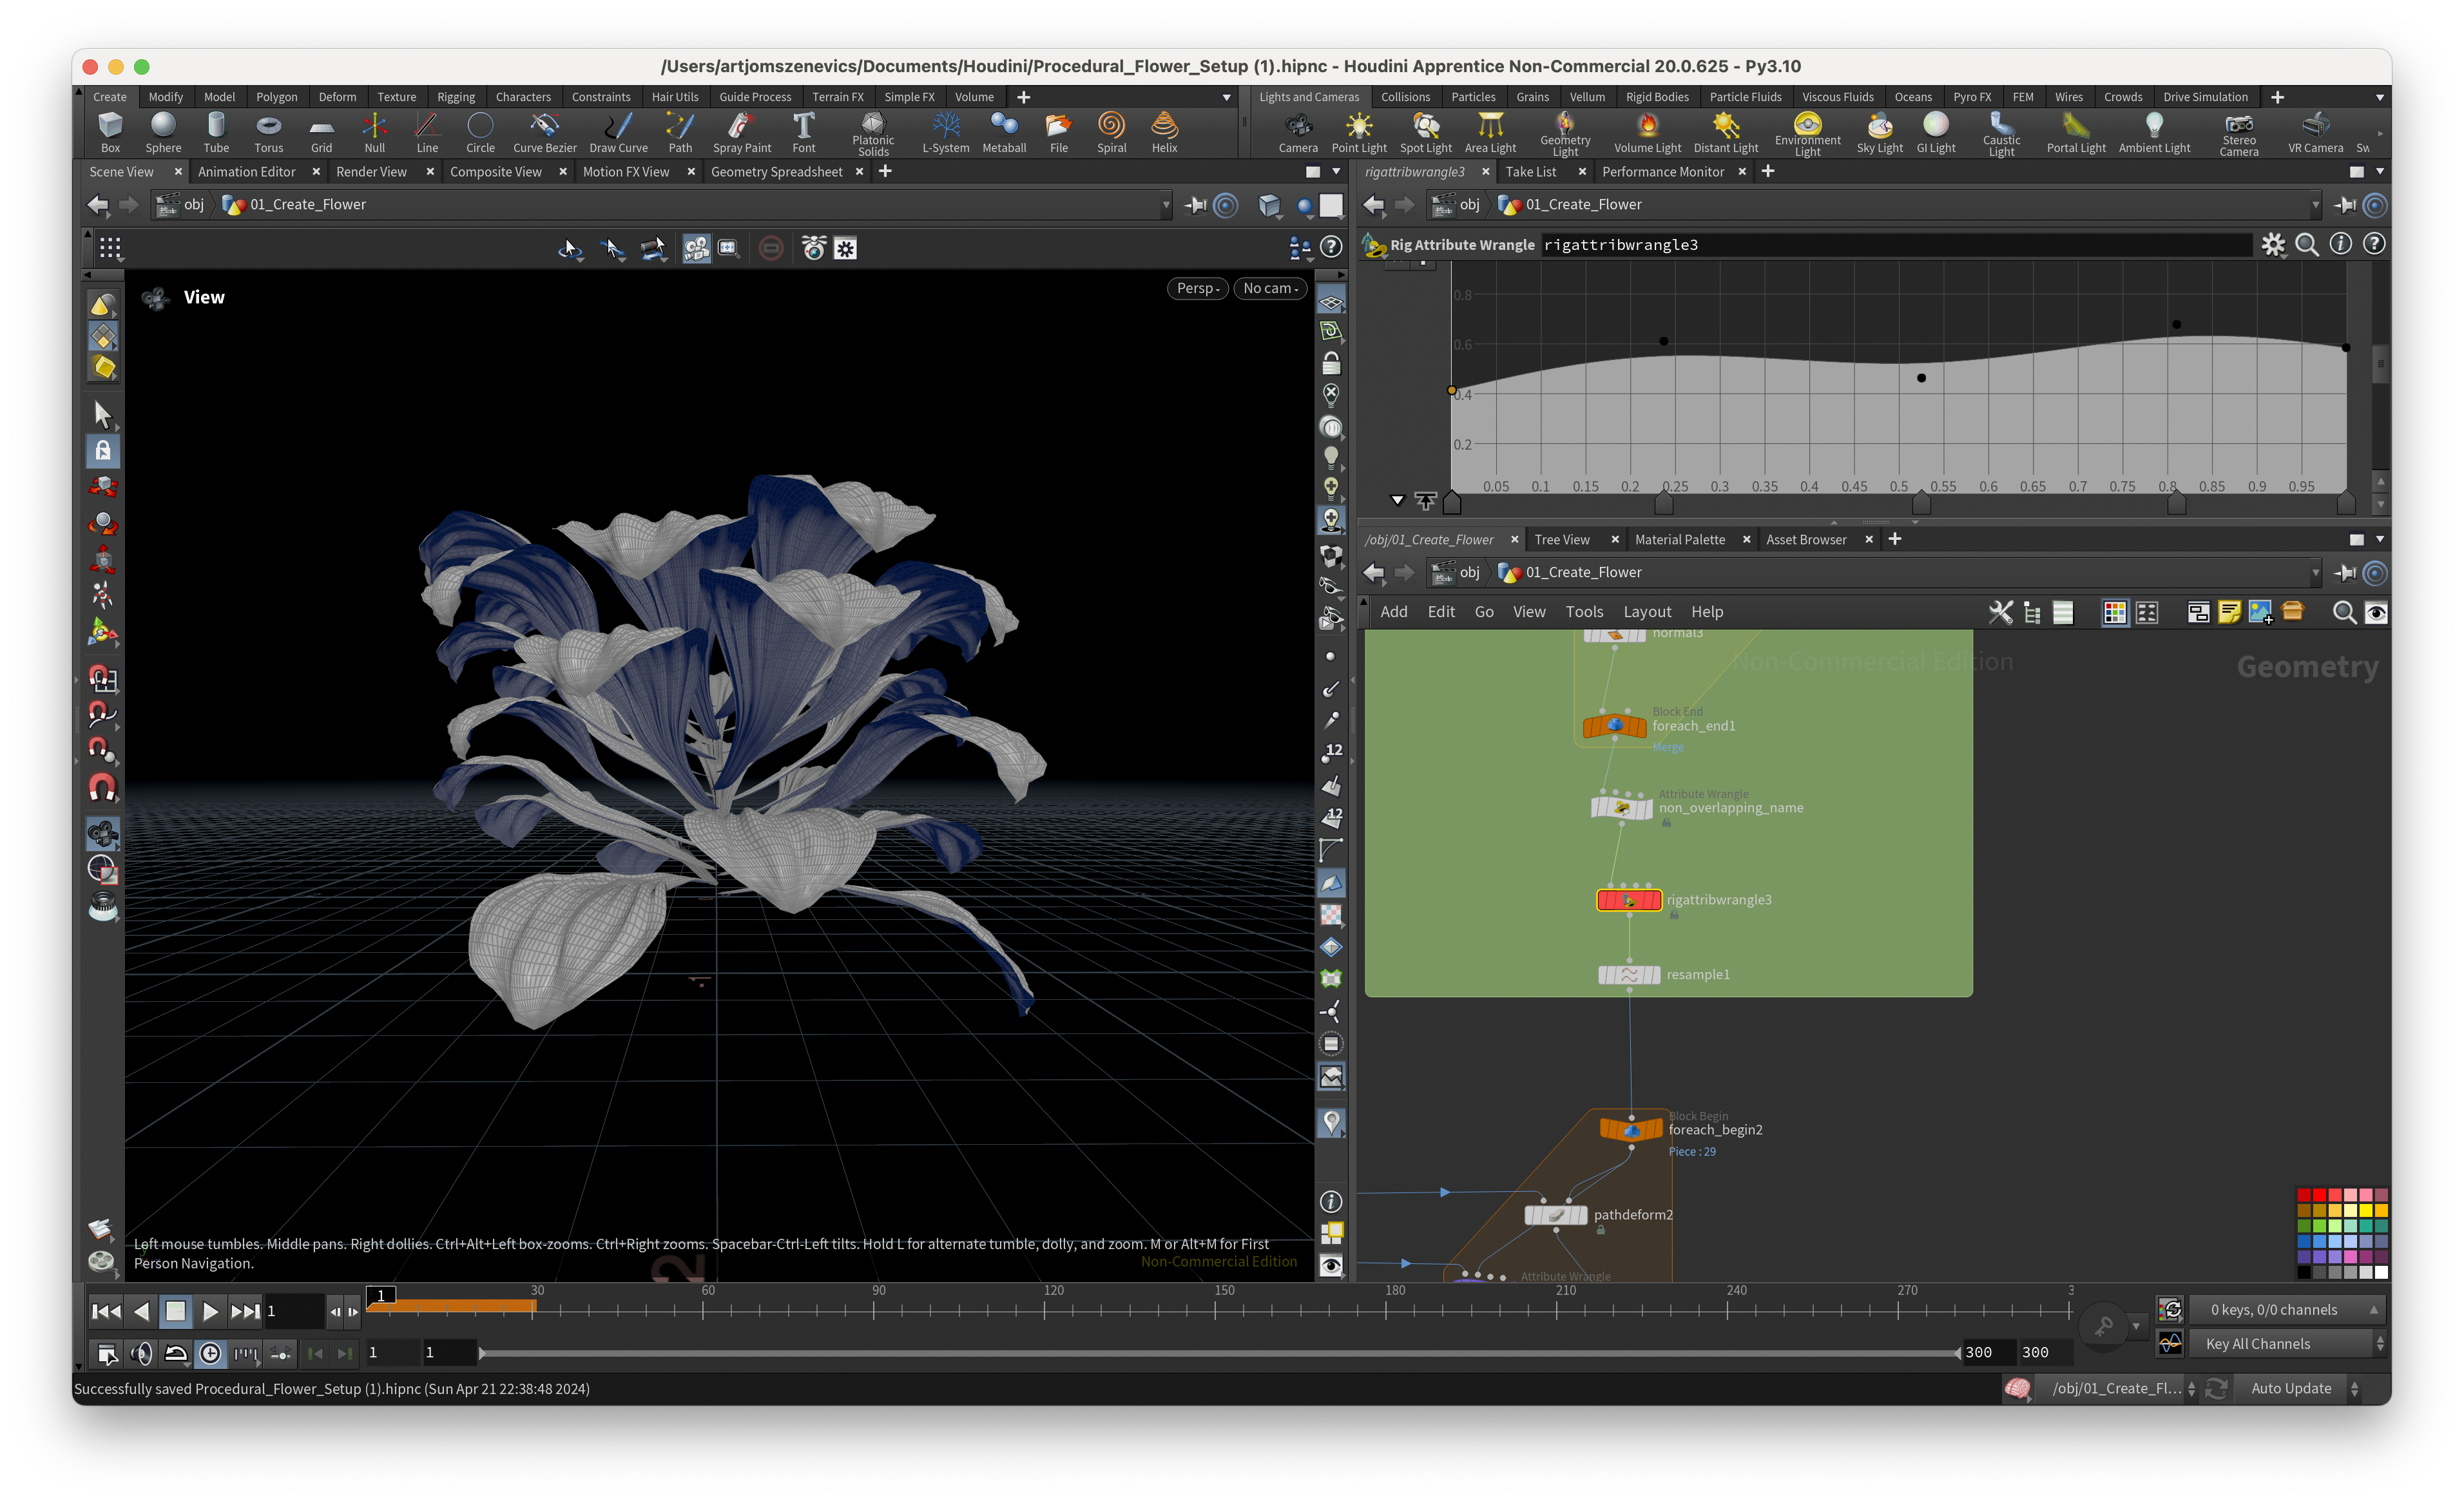This screenshot has width=2464, height=1501.
Task: Open parameter gear settings menu
Action: click(x=2273, y=245)
